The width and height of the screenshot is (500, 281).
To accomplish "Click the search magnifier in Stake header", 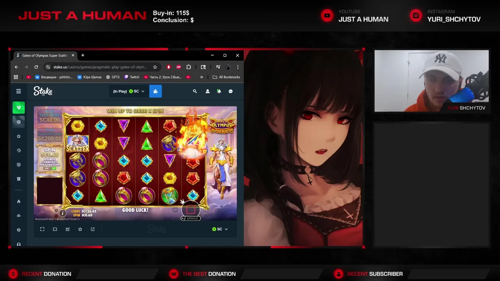I will point(195,91).
